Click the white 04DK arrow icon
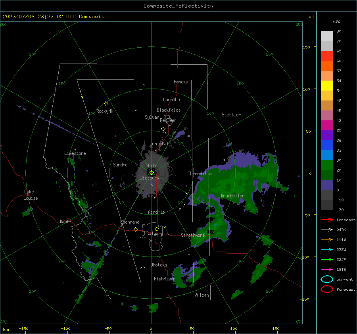The height and width of the screenshot is (334, 357). point(327,230)
